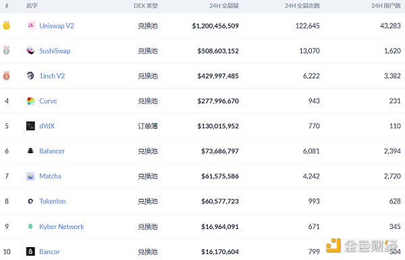Open the SushiSwap name link
The image size is (405, 260).
pos(55,51)
